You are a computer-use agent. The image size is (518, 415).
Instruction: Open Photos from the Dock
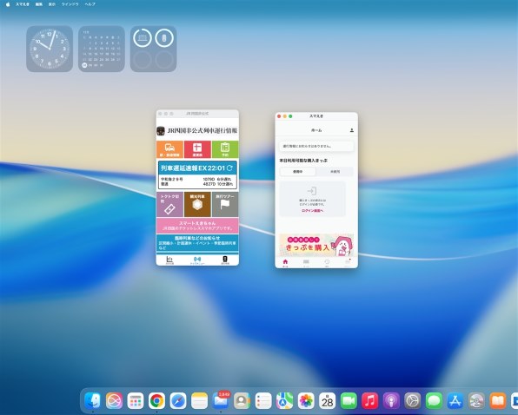(306, 401)
